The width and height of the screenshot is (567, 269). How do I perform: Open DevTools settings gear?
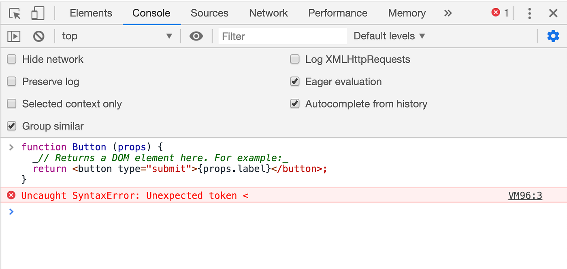click(x=553, y=36)
